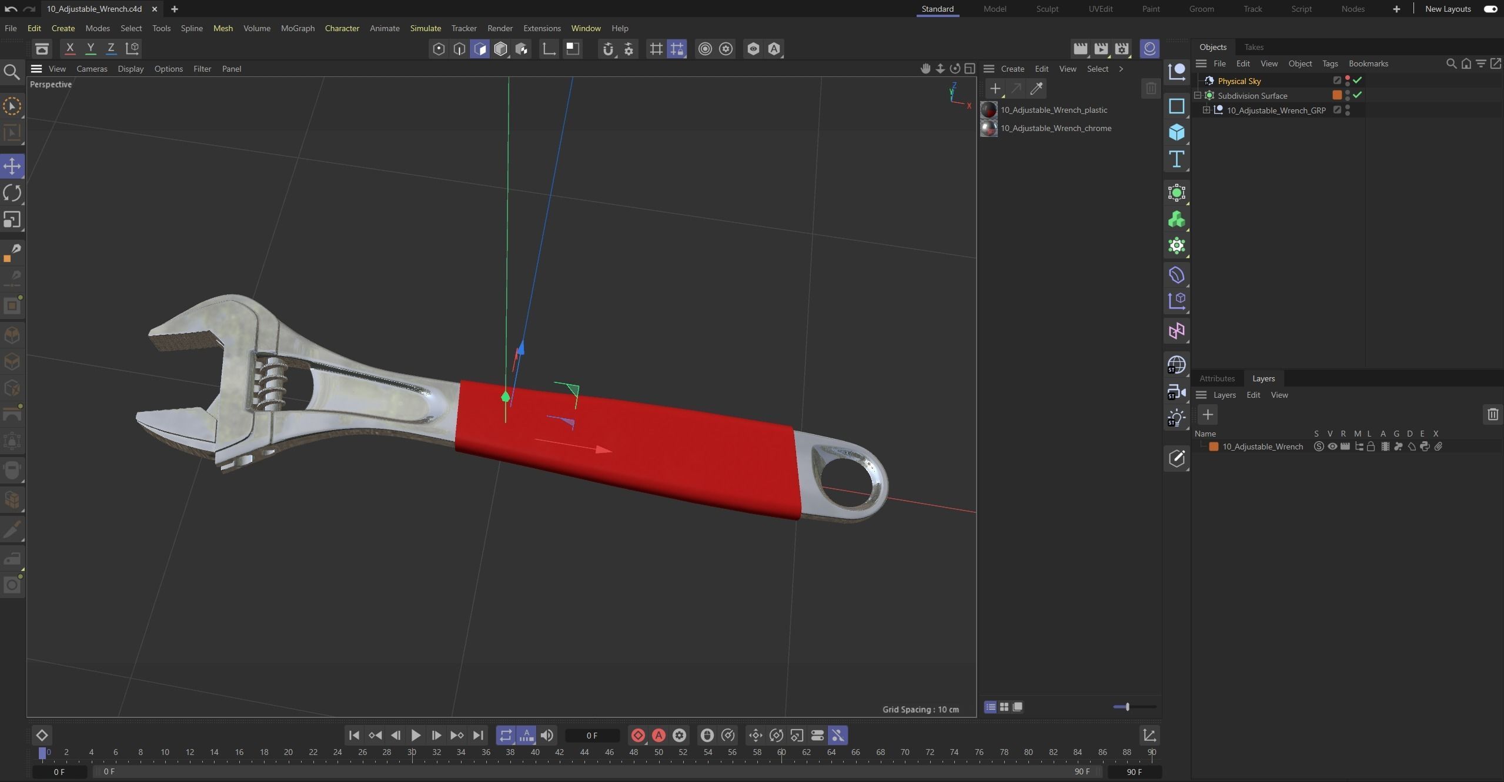
Task: Select 10_Adjustable_Wrench_chrome material
Action: tap(1056, 128)
